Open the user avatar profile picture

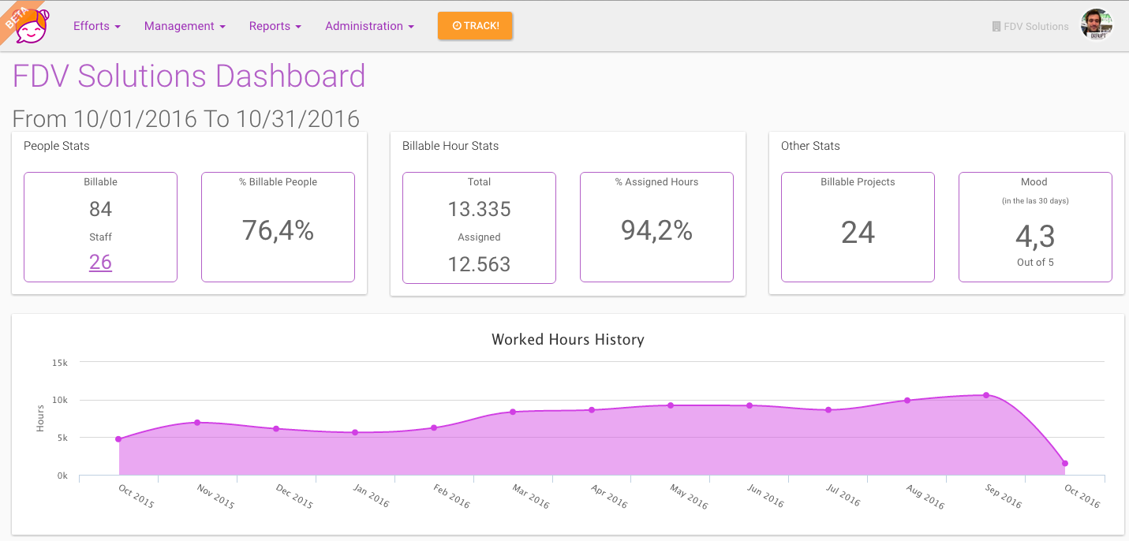click(x=1097, y=25)
